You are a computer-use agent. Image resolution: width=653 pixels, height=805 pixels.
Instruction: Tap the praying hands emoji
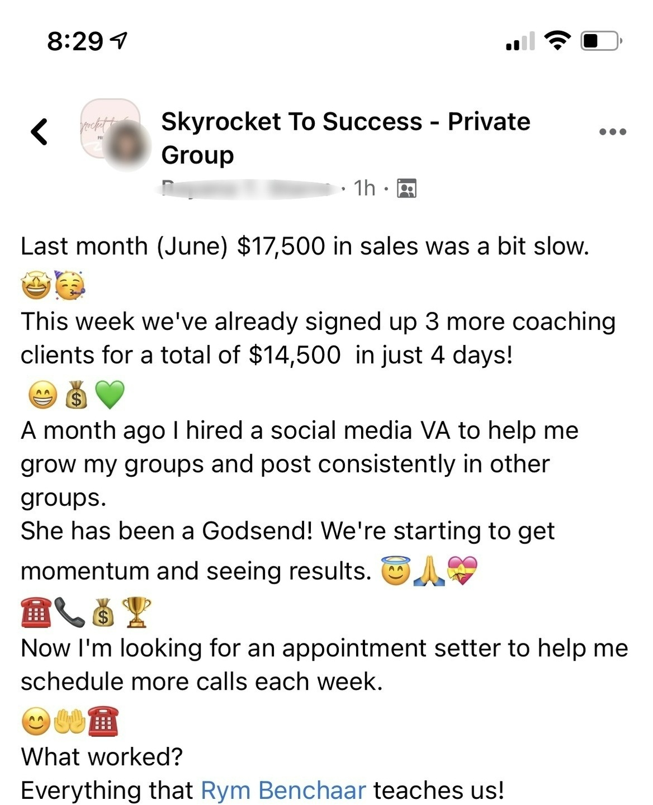pyautogui.click(x=429, y=571)
